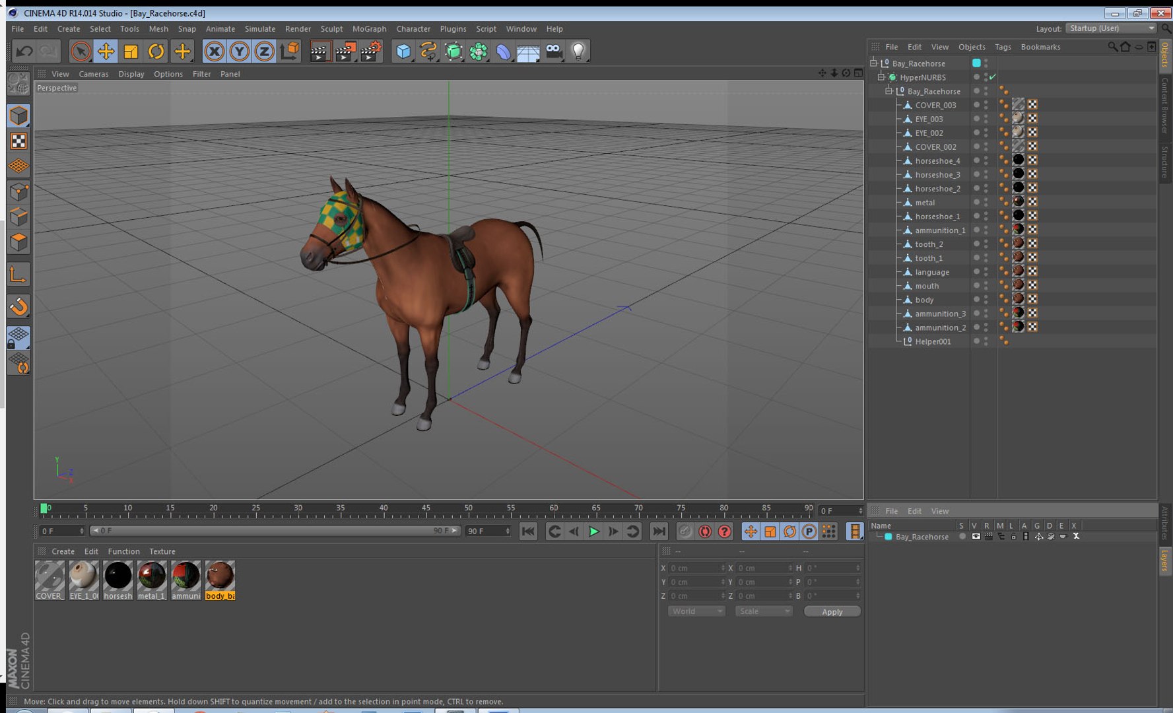Click the Undo arrow icon

24,51
